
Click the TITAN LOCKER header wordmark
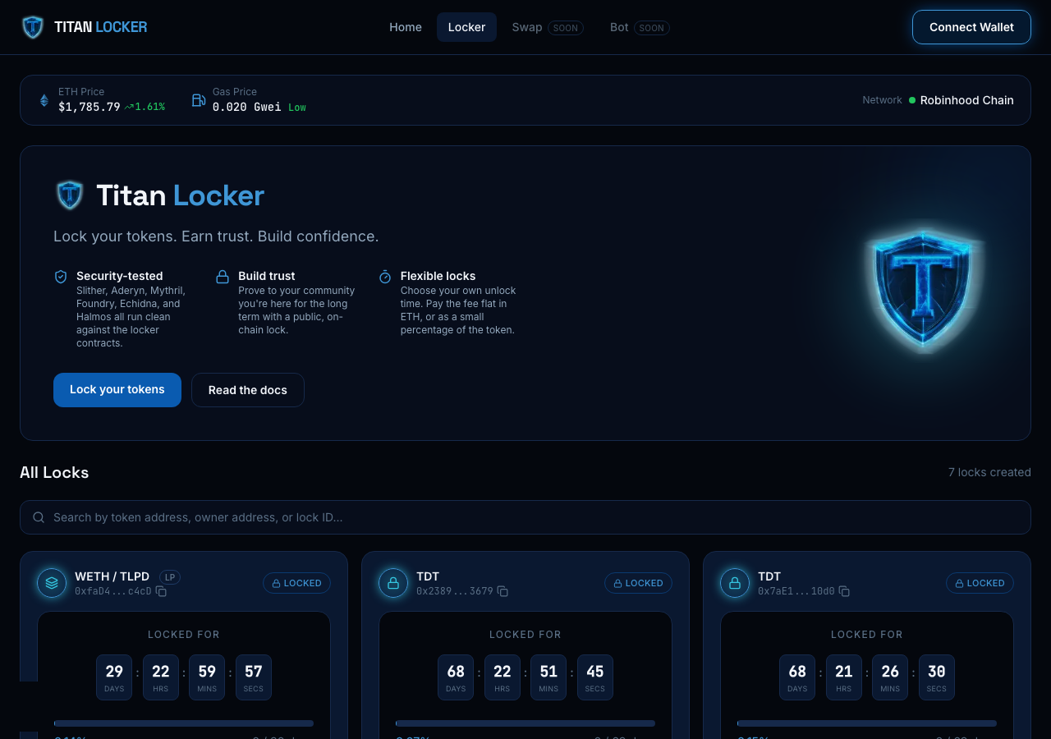pyautogui.click(x=100, y=27)
